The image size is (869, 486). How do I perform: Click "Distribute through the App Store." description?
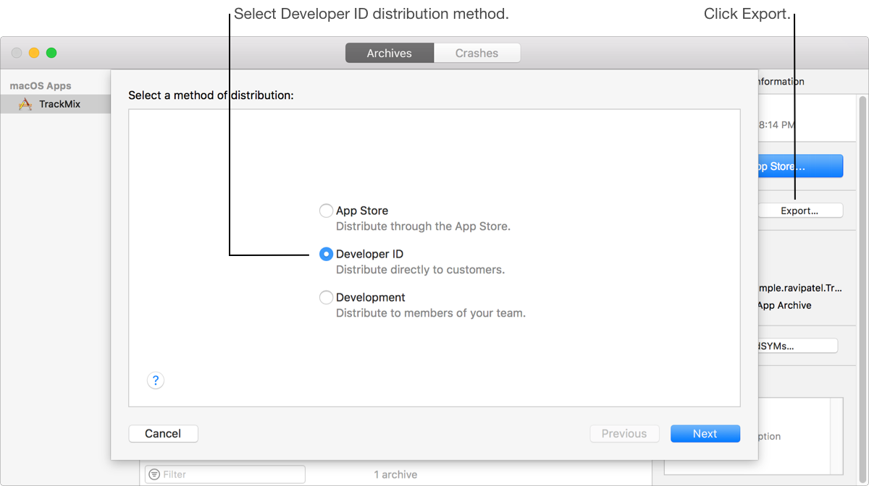click(424, 226)
